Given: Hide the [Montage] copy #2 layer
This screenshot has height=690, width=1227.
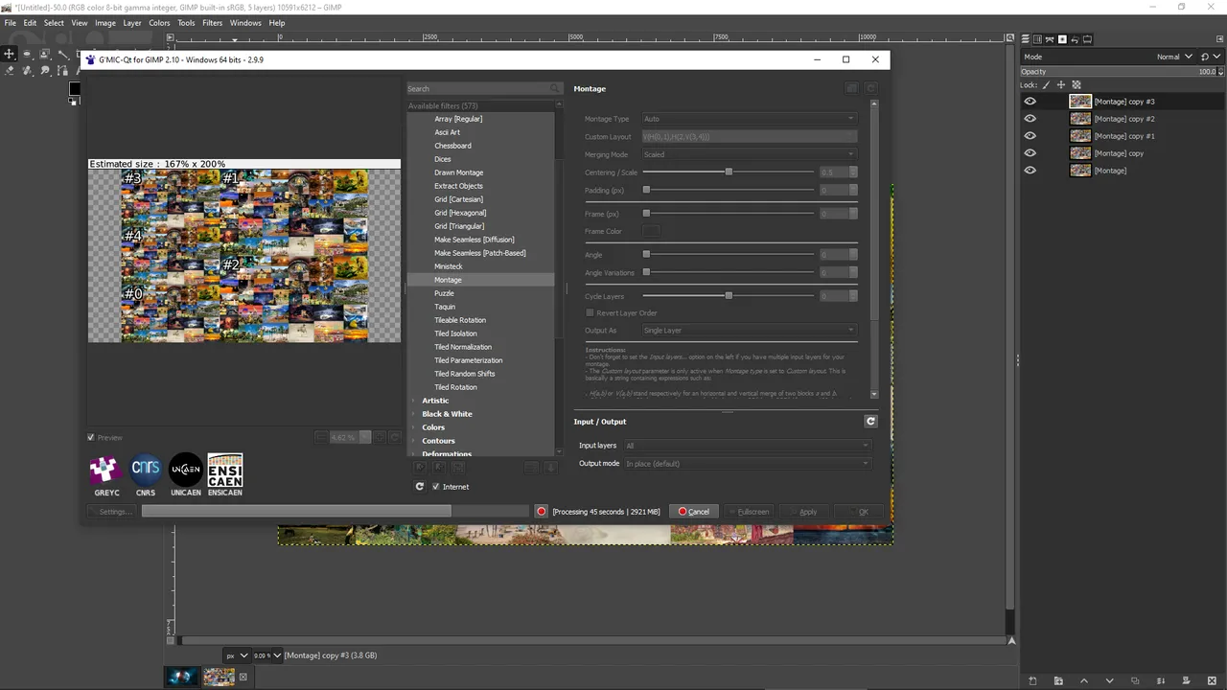Looking at the screenshot, I should pyautogui.click(x=1030, y=119).
